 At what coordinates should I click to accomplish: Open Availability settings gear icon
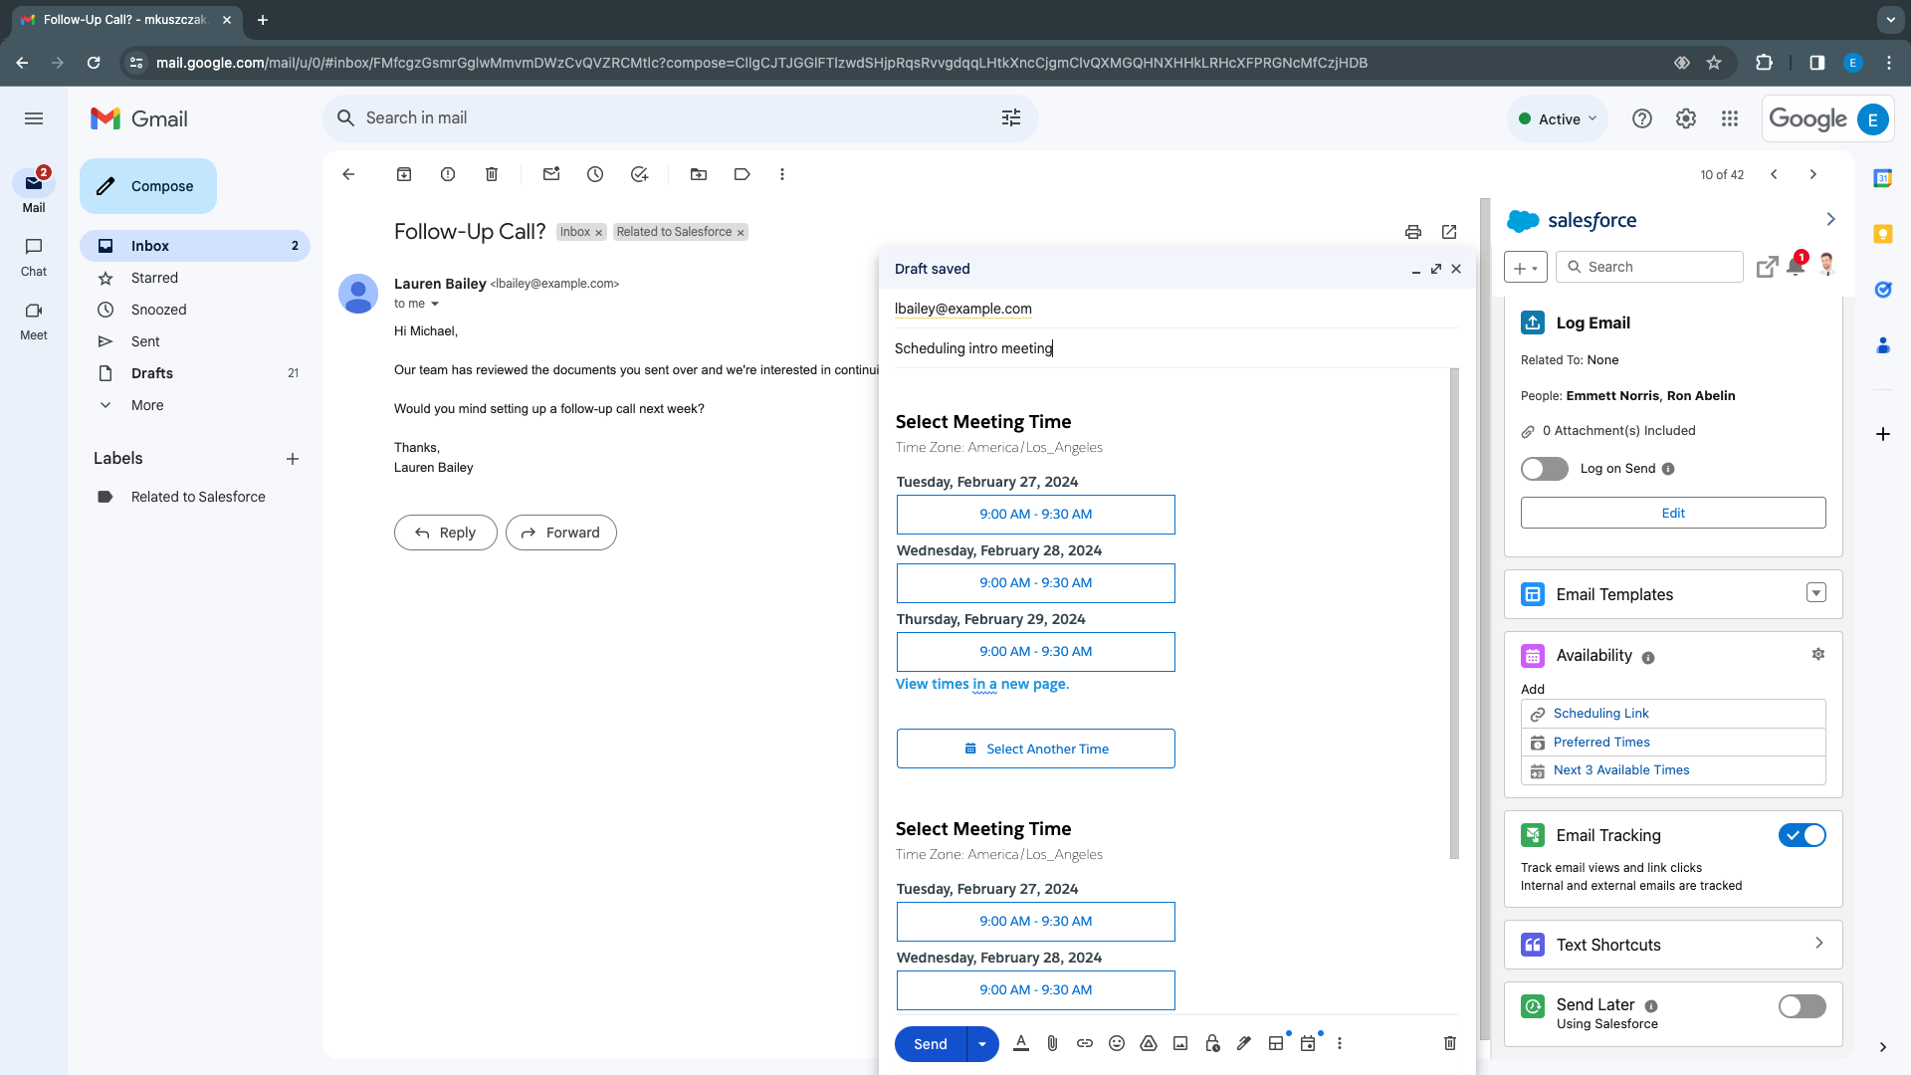(x=1818, y=655)
